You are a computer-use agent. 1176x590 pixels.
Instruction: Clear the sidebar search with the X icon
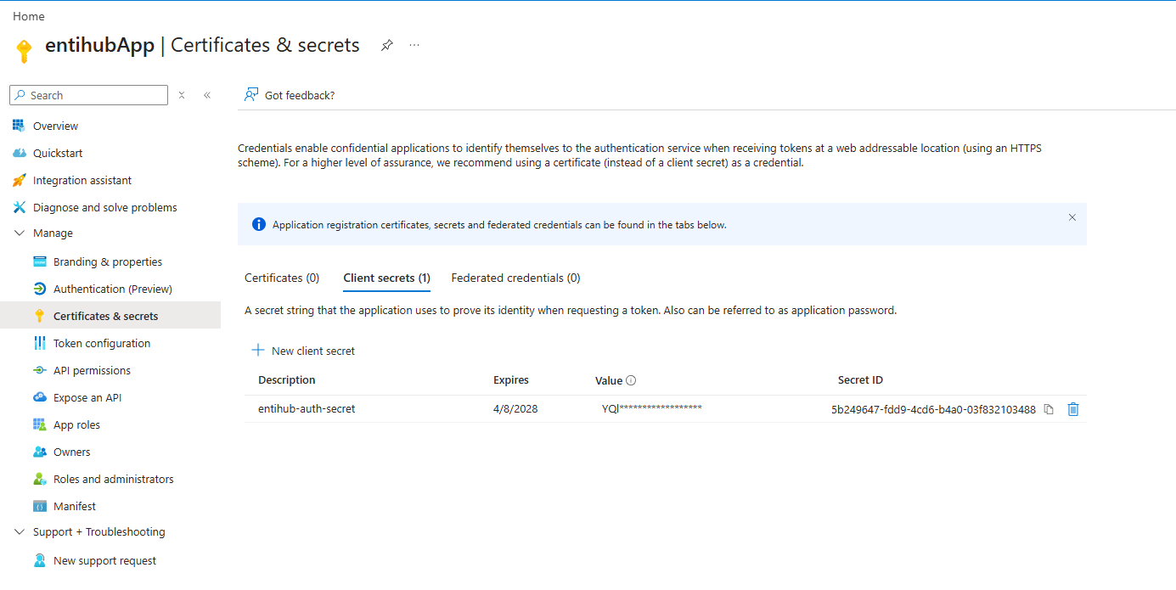pos(182,95)
